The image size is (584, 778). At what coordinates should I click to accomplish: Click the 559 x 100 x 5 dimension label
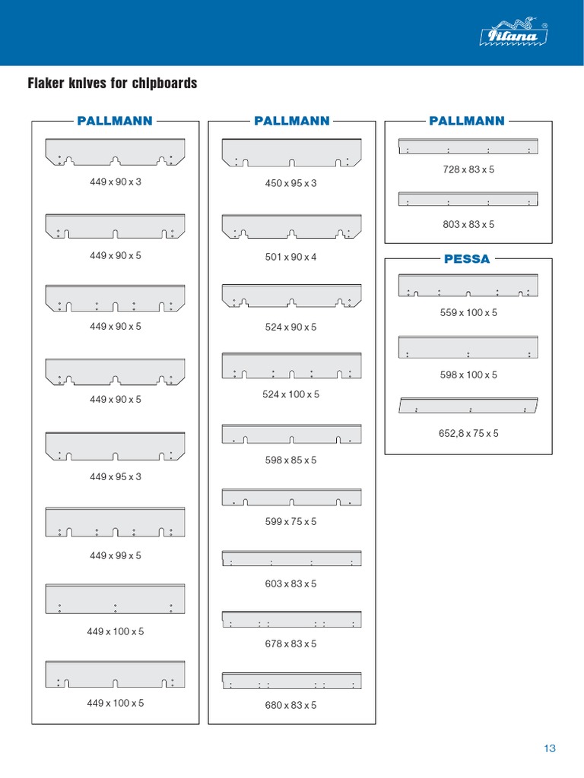tap(468, 313)
